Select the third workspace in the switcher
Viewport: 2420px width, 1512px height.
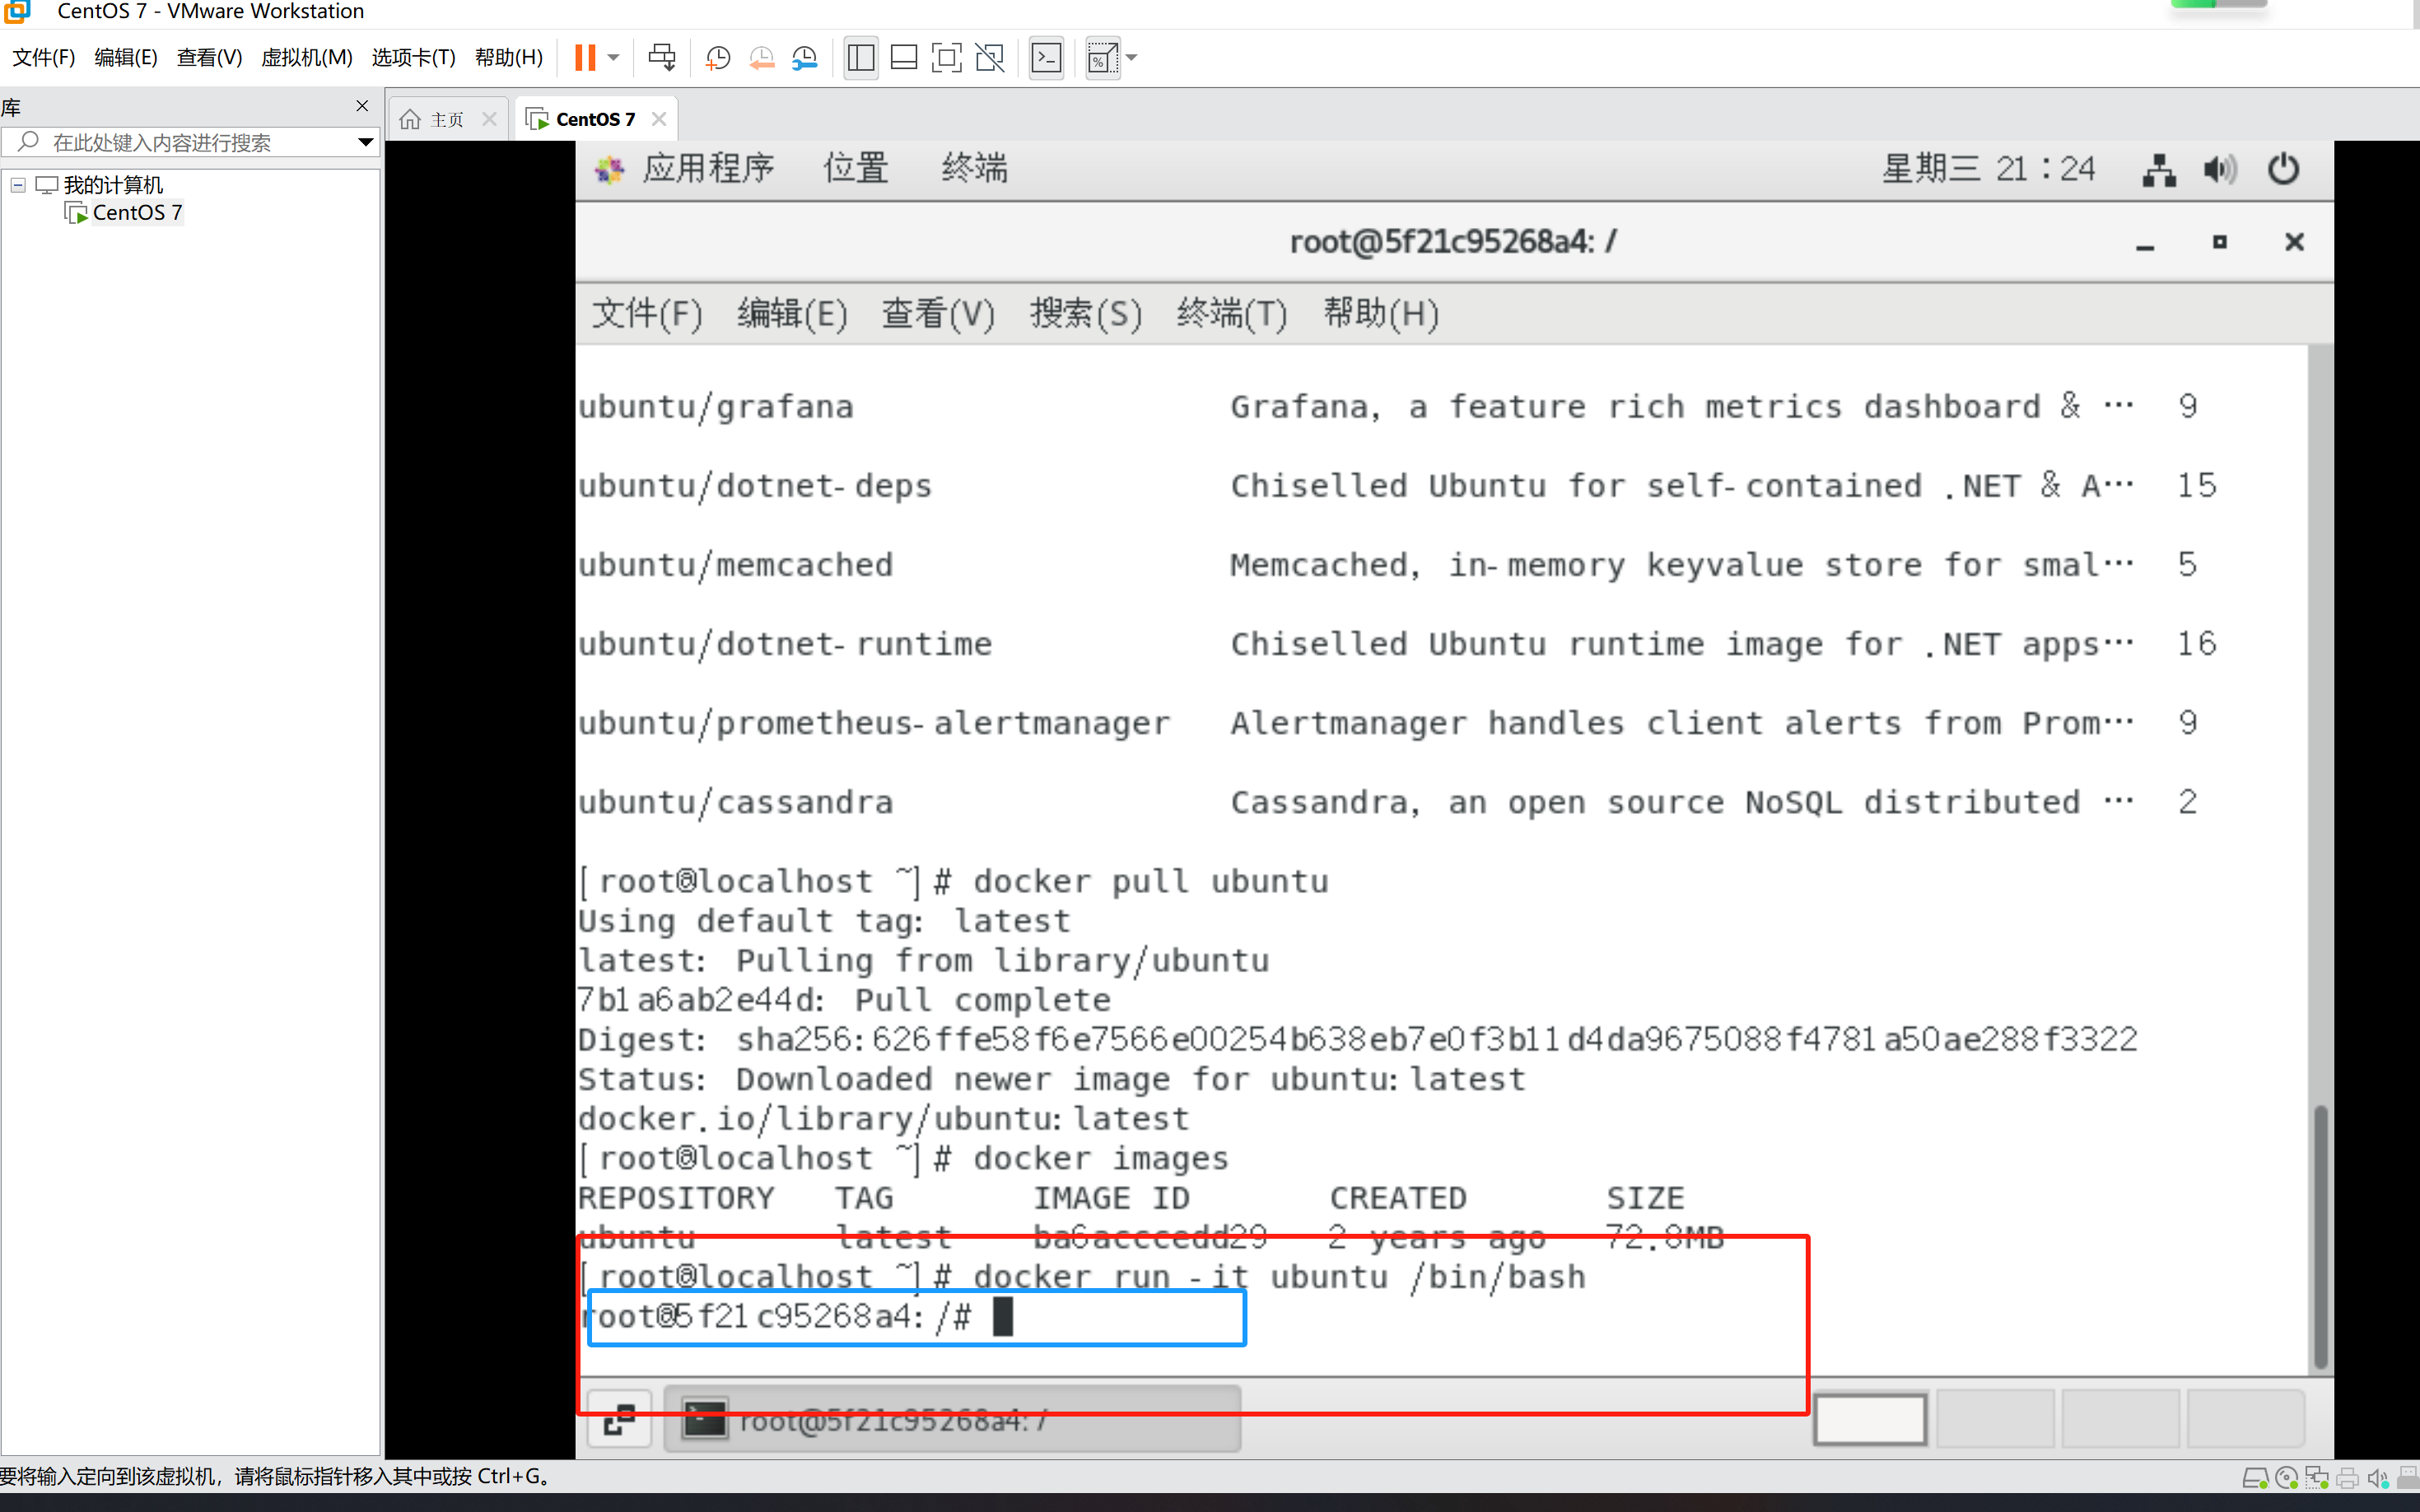pos(2120,1418)
